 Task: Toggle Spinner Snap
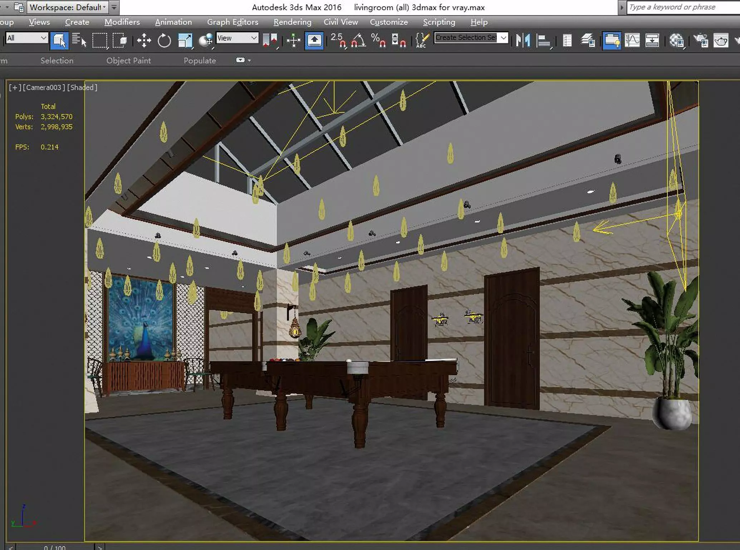point(398,40)
